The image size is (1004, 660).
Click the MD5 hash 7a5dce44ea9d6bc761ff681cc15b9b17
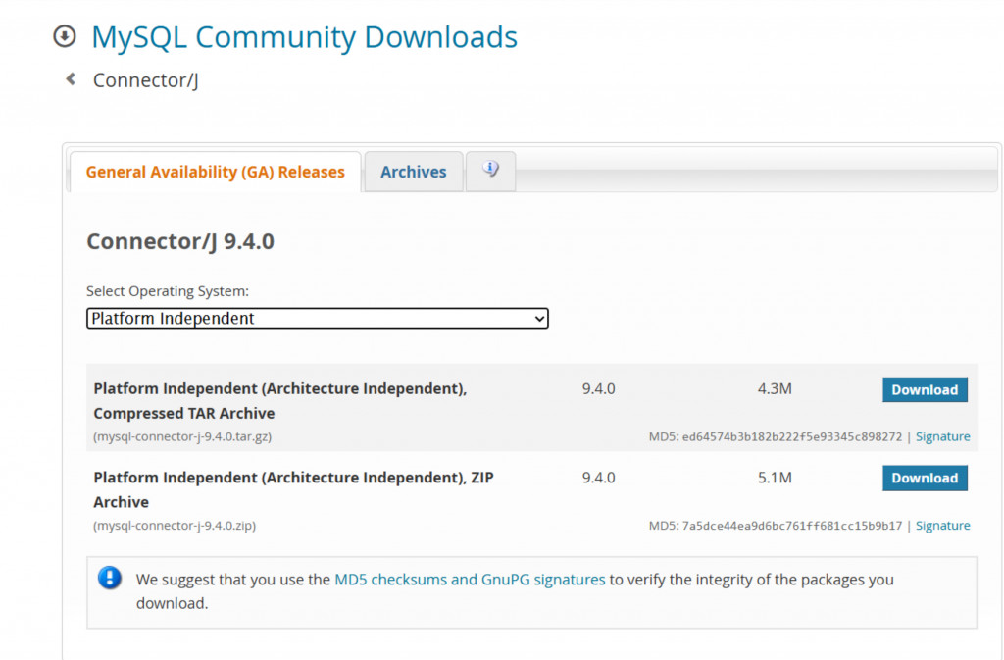[792, 526]
